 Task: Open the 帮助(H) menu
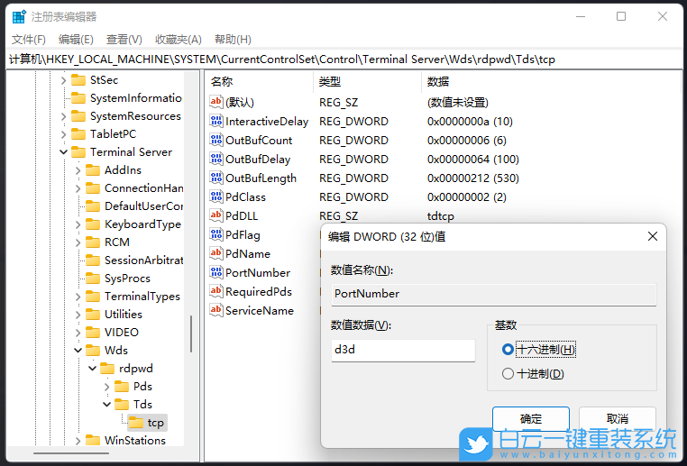click(x=233, y=40)
